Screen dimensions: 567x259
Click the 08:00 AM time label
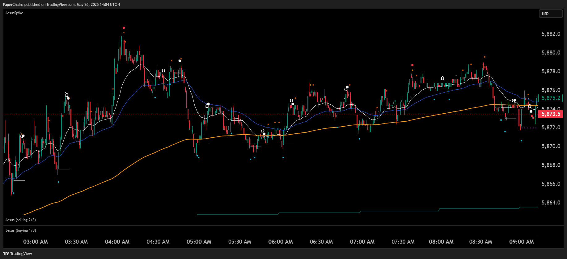click(x=441, y=242)
